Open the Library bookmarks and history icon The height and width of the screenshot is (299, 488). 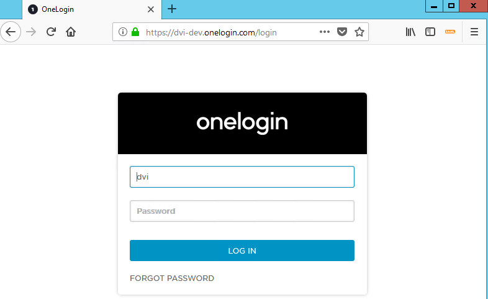[410, 32]
